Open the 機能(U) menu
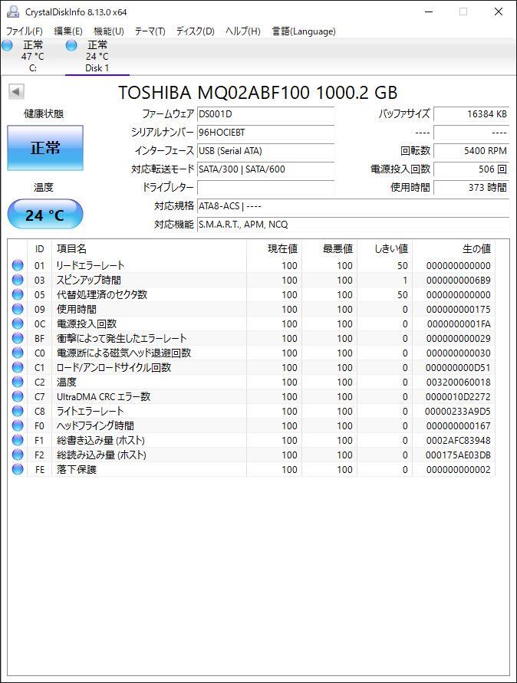This screenshot has width=517, height=683. tap(109, 31)
